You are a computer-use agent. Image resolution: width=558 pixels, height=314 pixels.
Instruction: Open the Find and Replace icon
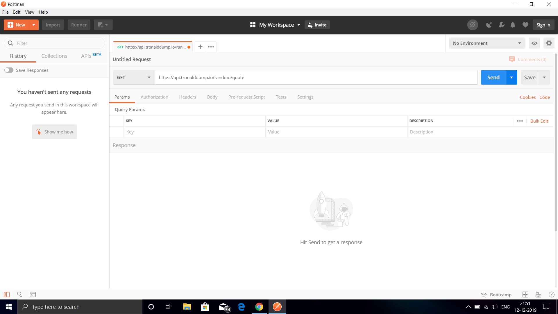tap(19, 295)
